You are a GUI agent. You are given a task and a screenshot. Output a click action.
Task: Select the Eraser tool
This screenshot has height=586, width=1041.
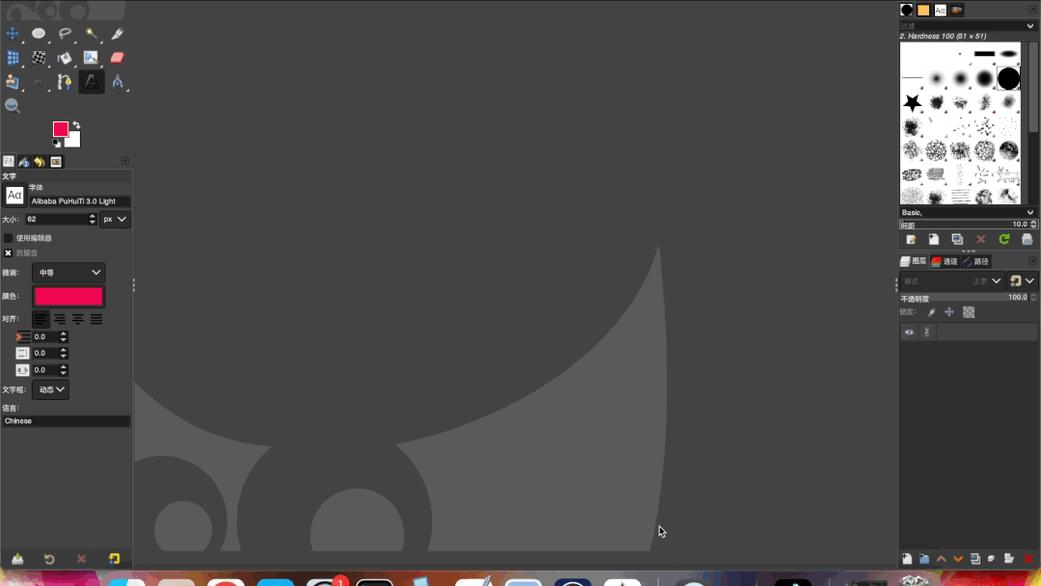point(118,58)
